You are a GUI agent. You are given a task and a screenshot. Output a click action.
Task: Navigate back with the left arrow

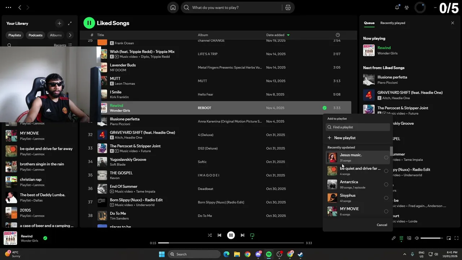20,7
